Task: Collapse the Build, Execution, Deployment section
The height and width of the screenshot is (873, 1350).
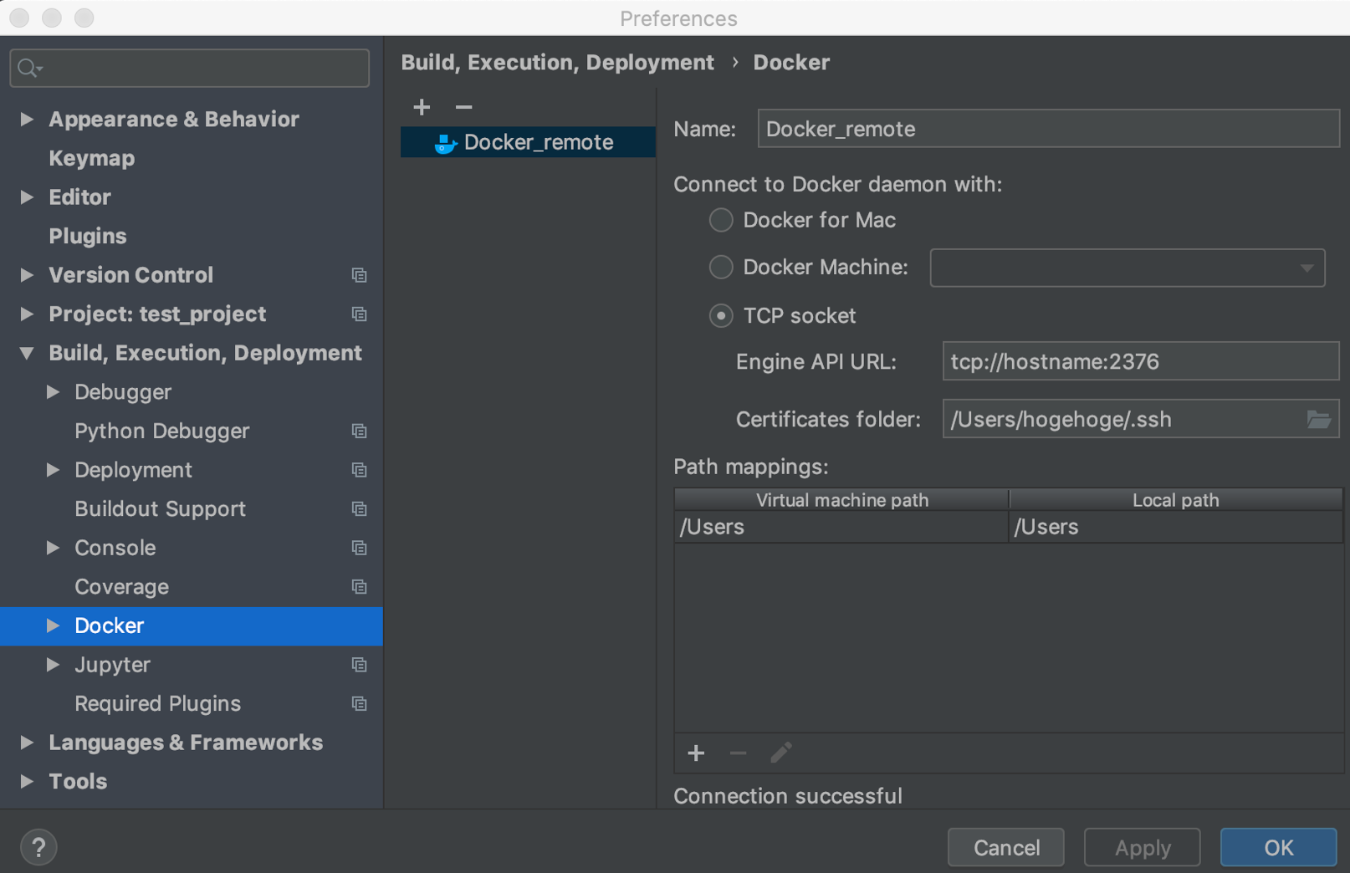Action: pyautogui.click(x=27, y=354)
